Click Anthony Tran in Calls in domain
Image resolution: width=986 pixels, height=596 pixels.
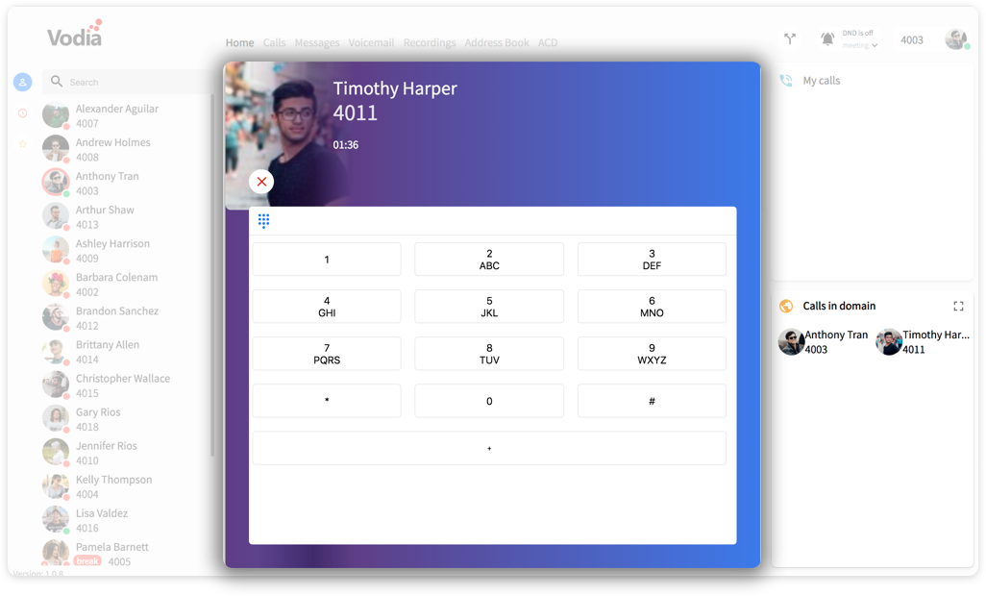tap(824, 342)
